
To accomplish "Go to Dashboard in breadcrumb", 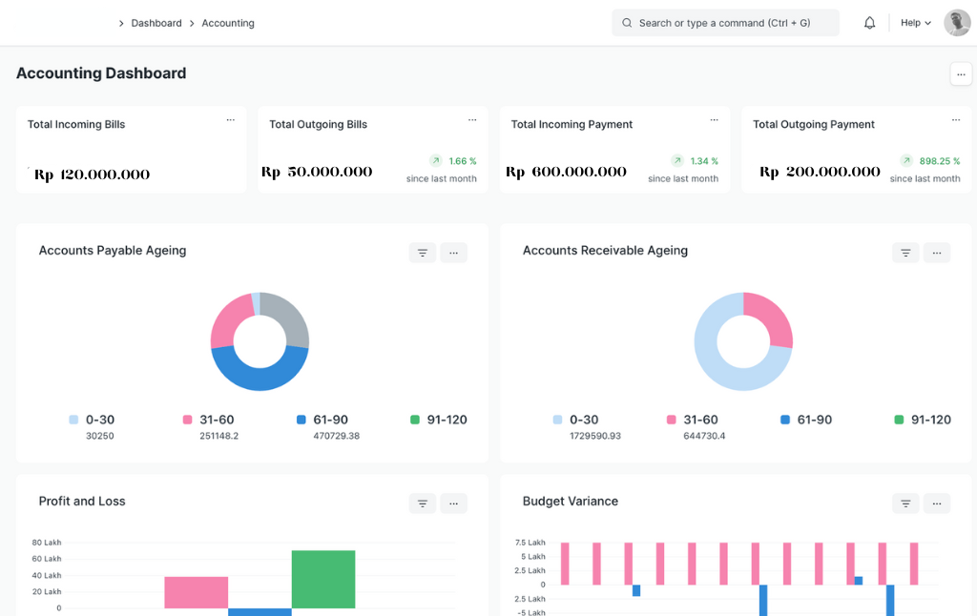I will click(156, 23).
